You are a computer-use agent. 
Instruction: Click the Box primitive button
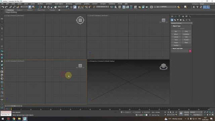pos(176,31)
